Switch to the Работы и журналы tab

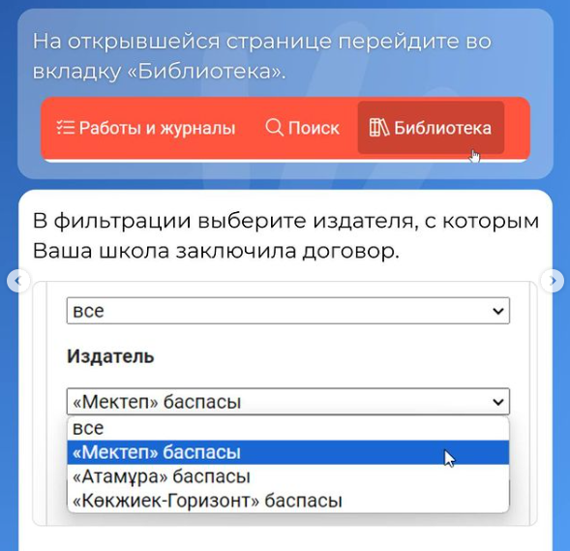146,128
